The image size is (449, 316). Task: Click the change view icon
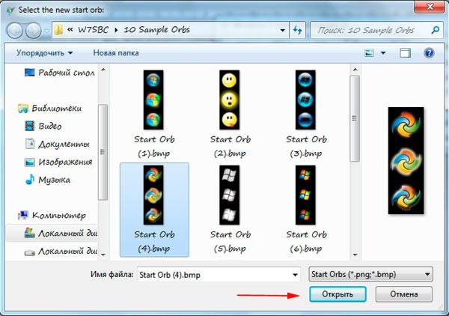[x=369, y=54]
